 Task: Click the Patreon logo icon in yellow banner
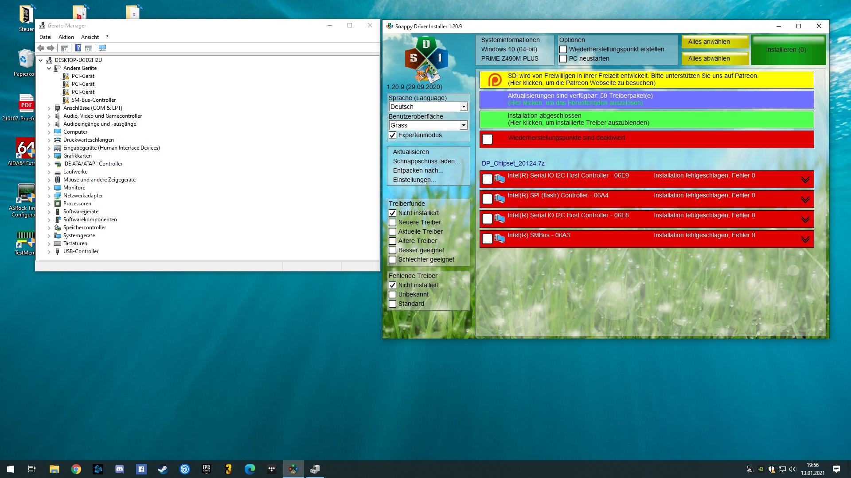click(495, 80)
